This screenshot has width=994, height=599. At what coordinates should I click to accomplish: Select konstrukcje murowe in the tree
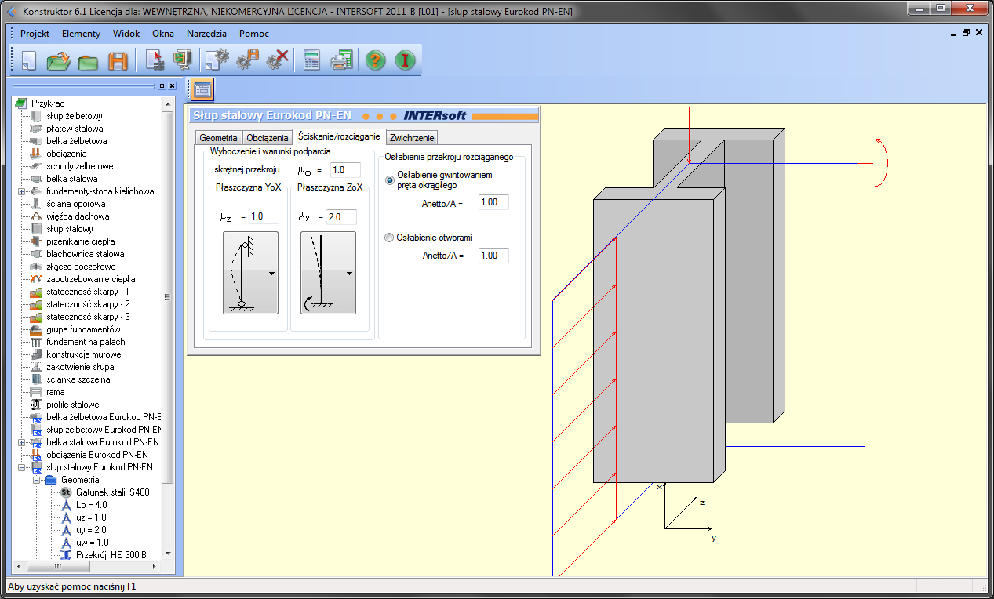(x=84, y=354)
